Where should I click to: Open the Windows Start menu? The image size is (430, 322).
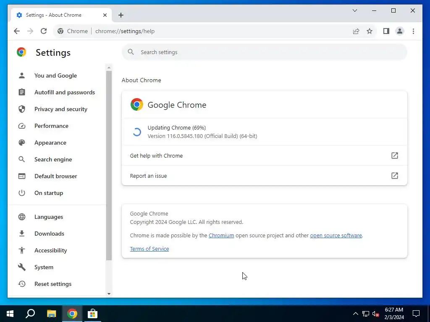pyautogui.click(x=10, y=314)
